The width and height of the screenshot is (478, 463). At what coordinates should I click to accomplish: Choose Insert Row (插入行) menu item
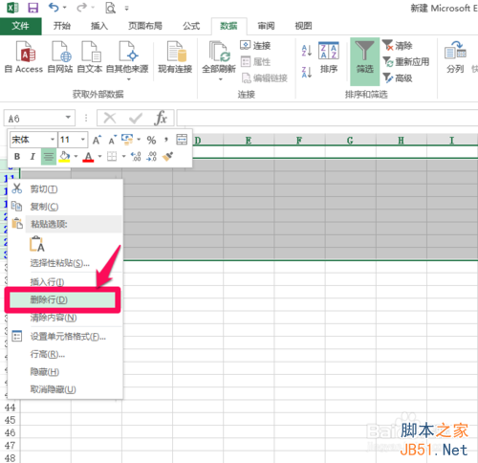click(x=65, y=282)
